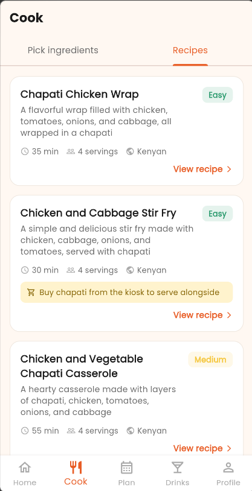Switch to Pick ingredients tab
The width and height of the screenshot is (252, 491).
[63, 50]
